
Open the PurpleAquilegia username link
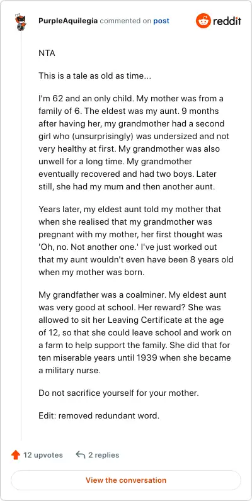click(x=68, y=21)
